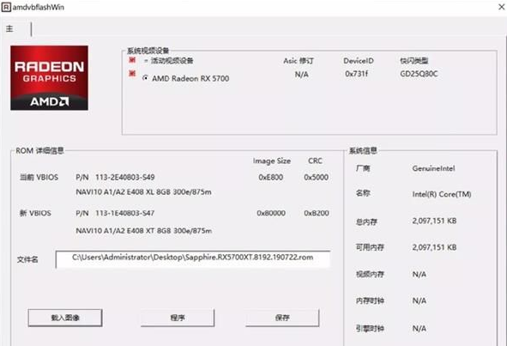Close the amdvbflashWin window

[502, 7]
